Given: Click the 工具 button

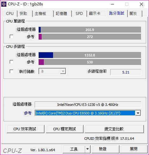Looking at the screenshot, I should pyautogui.click(x=74, y=149).
